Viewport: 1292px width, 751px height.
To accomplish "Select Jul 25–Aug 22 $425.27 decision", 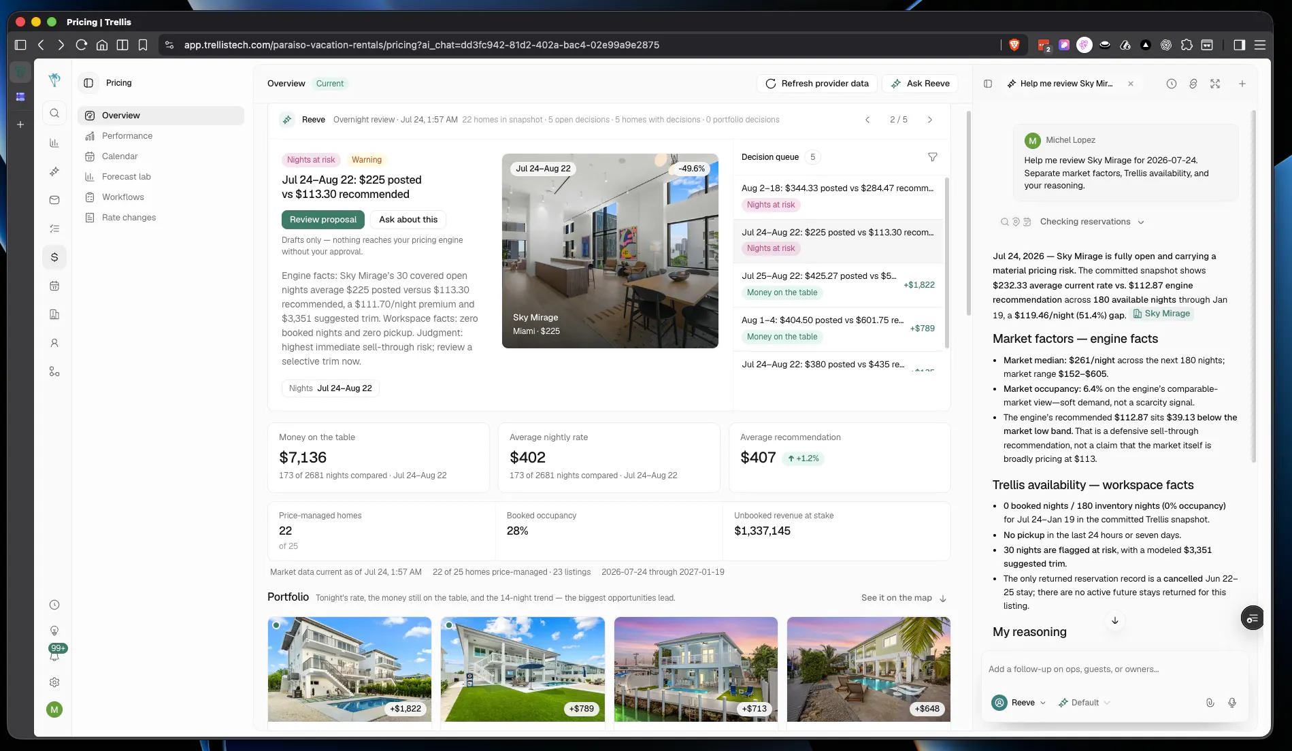I will (838, 285).
